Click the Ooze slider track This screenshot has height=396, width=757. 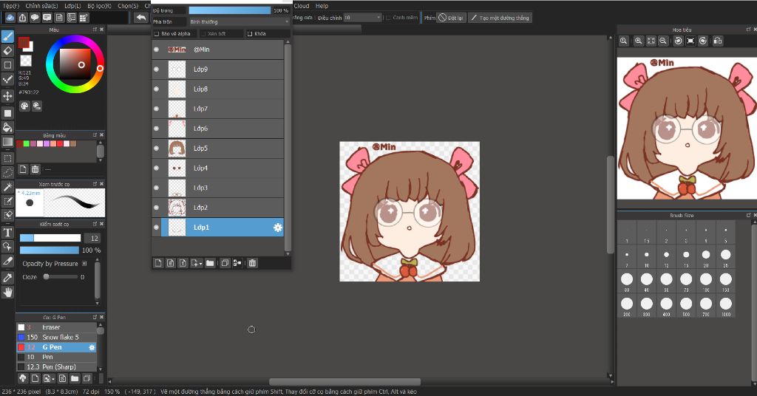61,277
